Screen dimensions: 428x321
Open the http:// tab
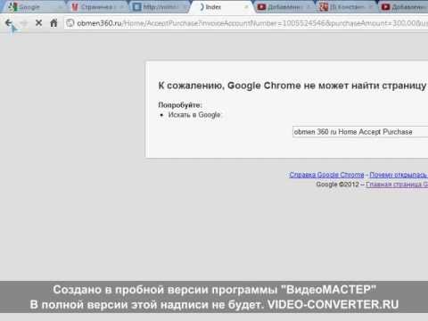(159, 7)
